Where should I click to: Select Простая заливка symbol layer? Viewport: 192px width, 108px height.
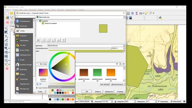click(49, 23)
